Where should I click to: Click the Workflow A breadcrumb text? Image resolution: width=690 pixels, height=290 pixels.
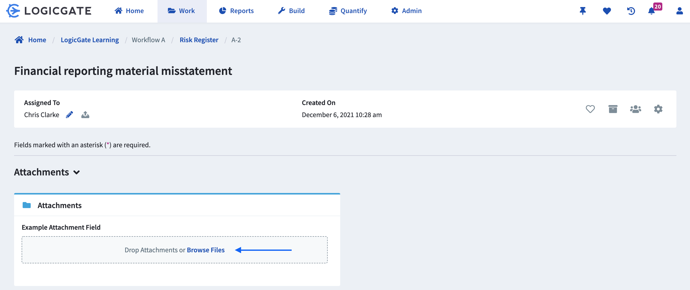[148, 40]
